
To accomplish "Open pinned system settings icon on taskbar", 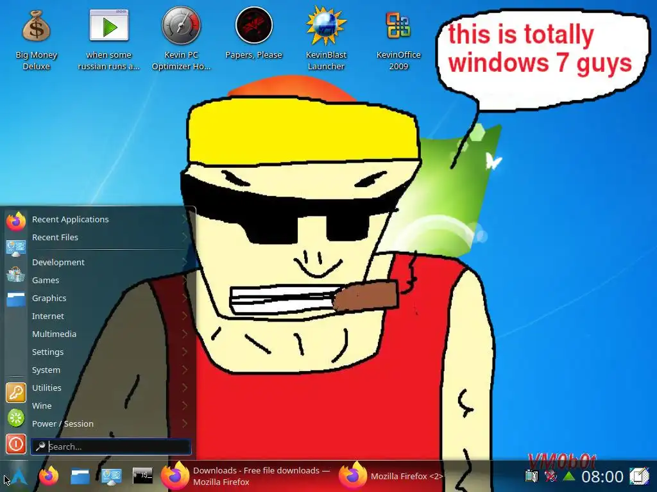I will point(112,477).
